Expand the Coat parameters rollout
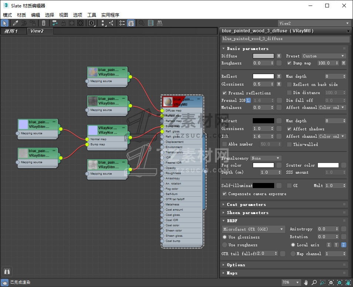The height and width of the screenshot is (287, 353). click(x=246, y=204)
